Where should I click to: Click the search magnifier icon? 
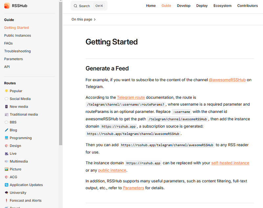[x=76, y=6]
